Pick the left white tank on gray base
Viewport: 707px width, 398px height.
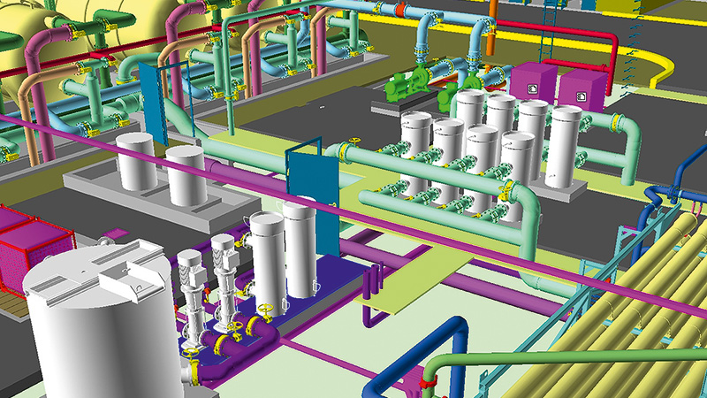point(137,162)
